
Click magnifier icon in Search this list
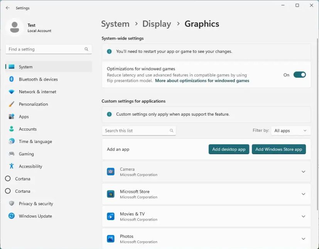(172, 131)
